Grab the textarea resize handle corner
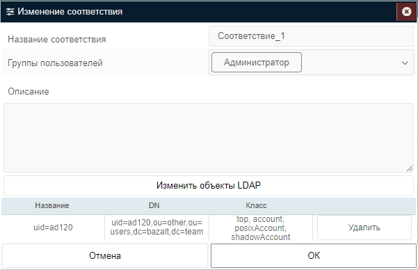This screenshot has width=418, height=270. coord(410,168)
